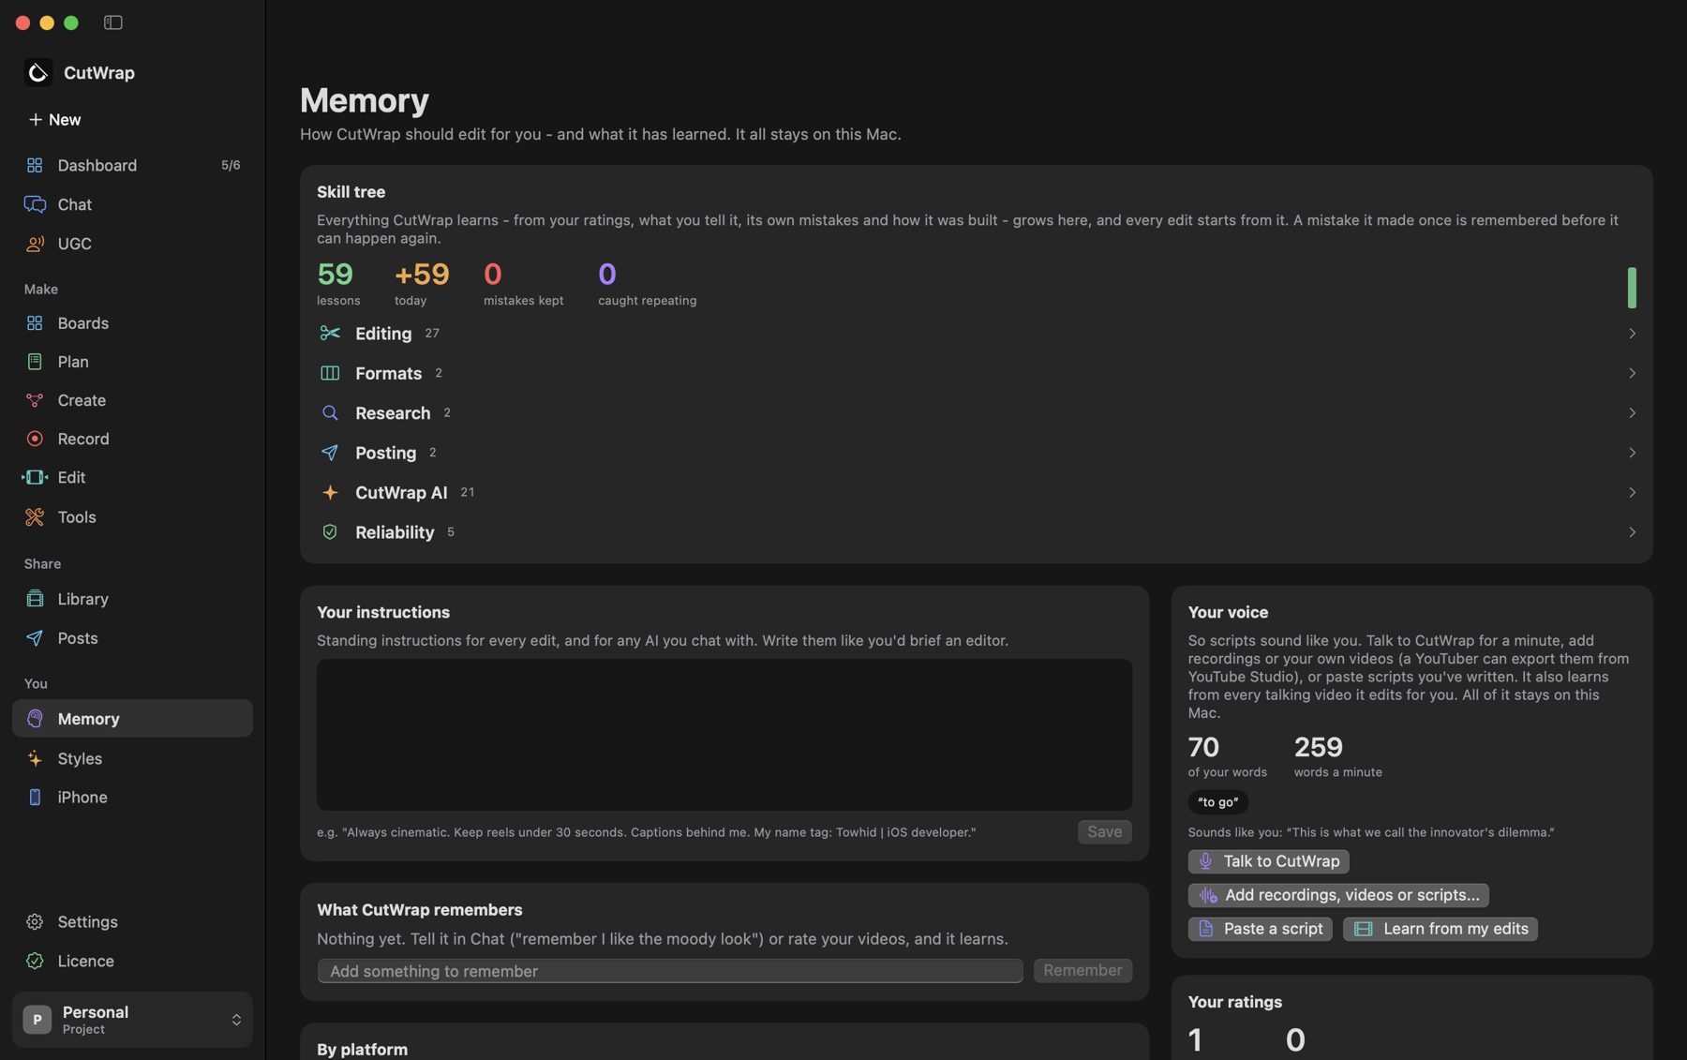
Task: Click the Reliability shield icon
Action: [x=330, y=532]
